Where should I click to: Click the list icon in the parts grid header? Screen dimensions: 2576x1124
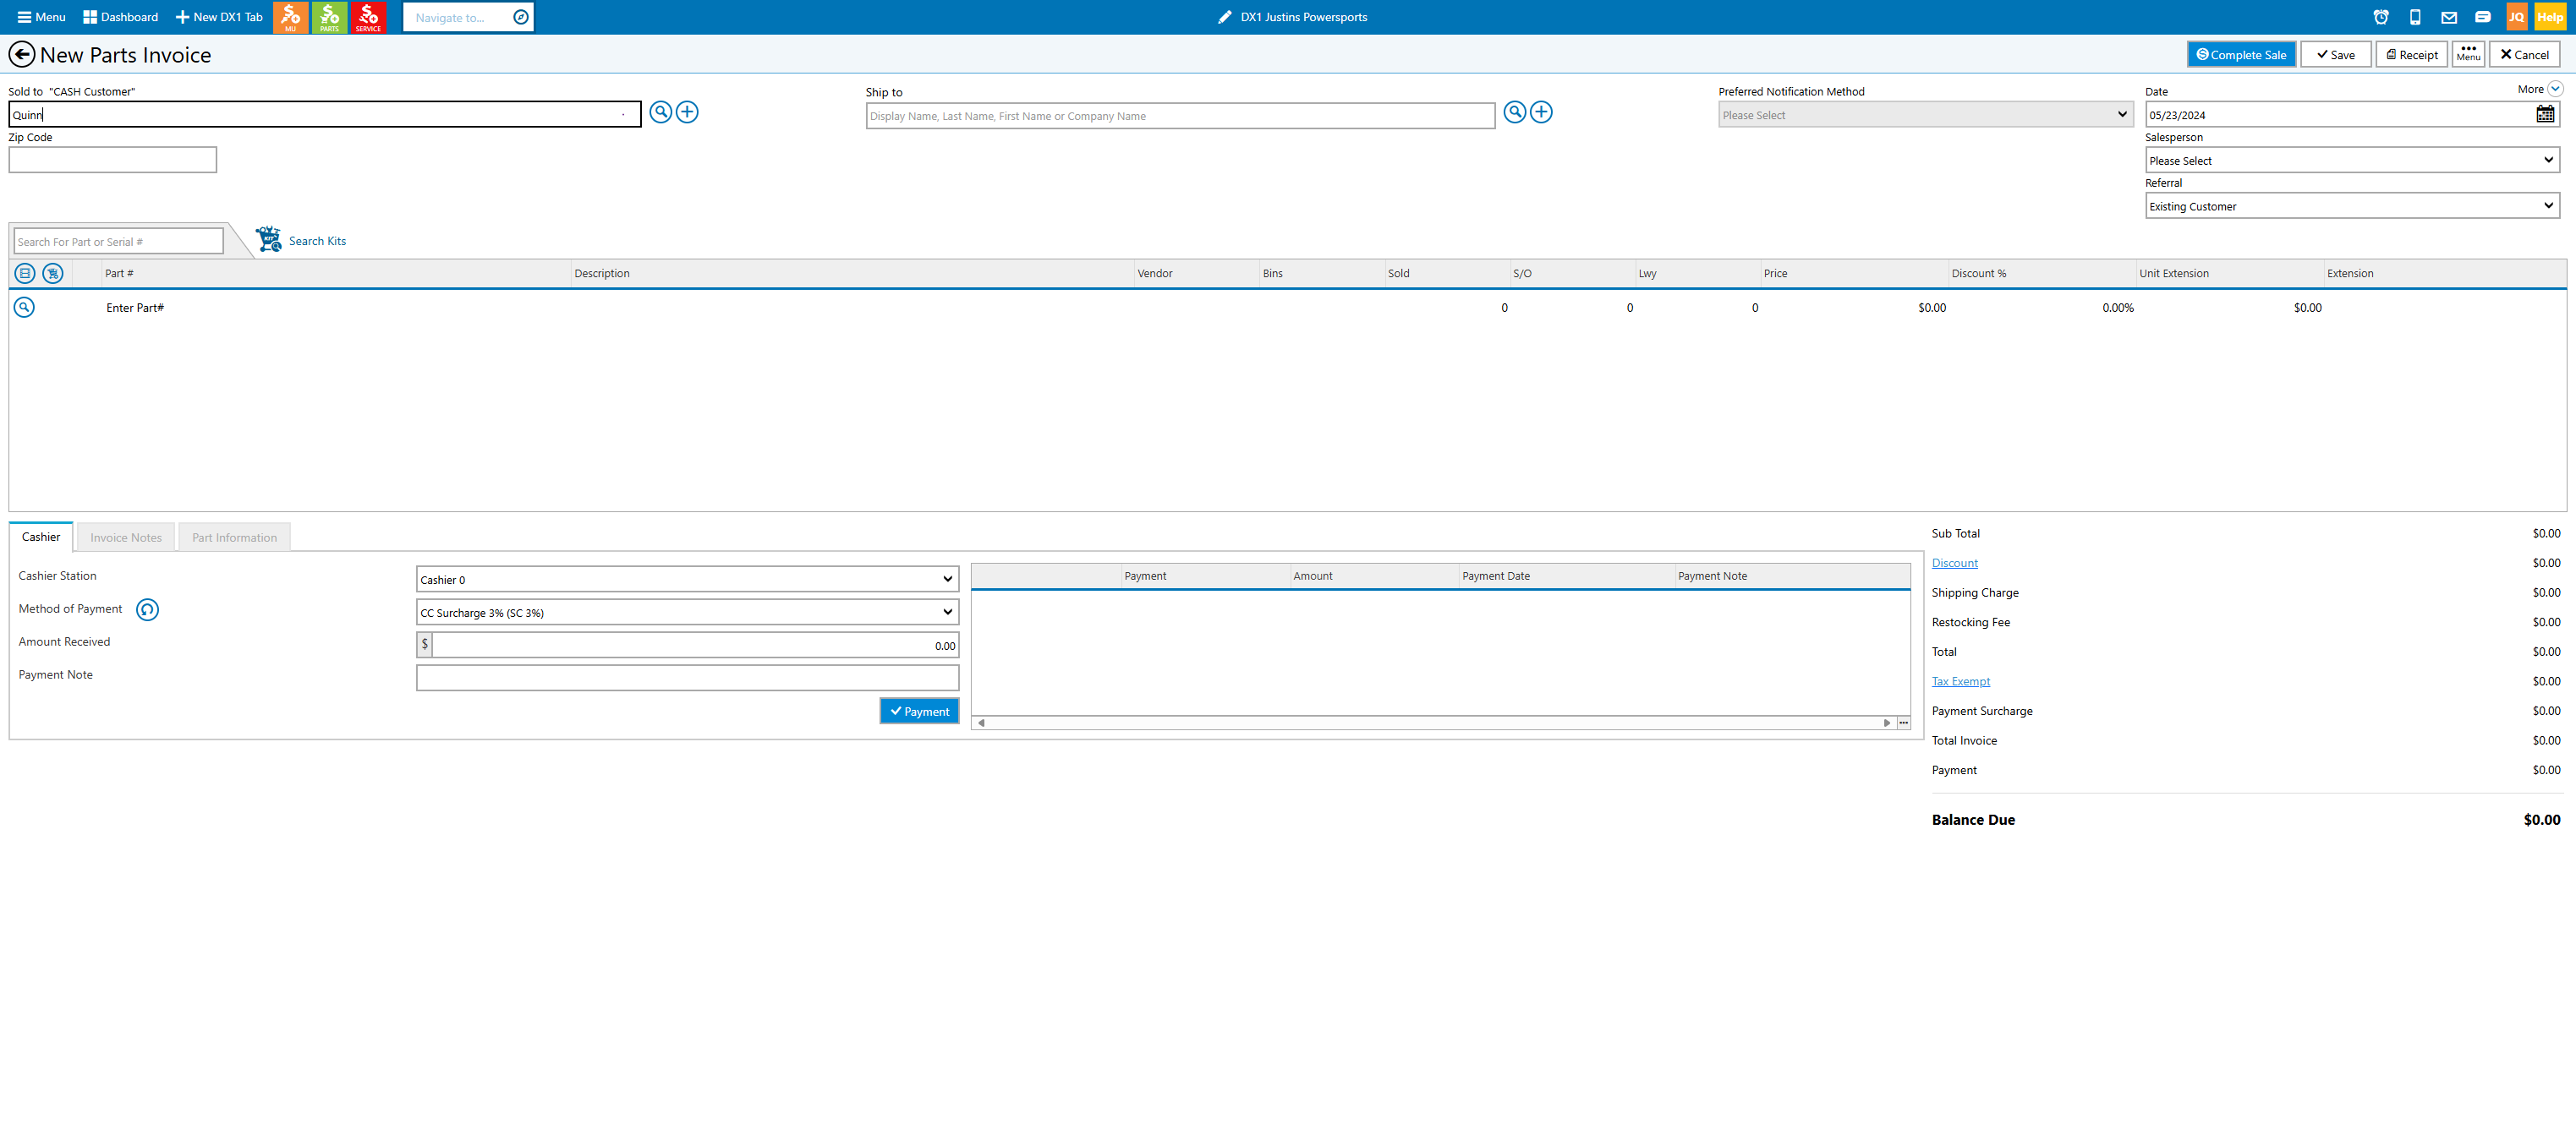pyautogui.click(x=25, y=273)
